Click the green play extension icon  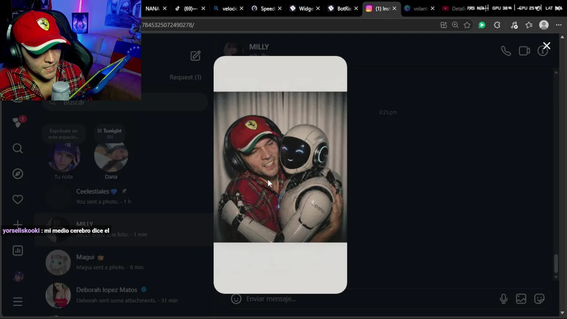(x=482, y=25)
